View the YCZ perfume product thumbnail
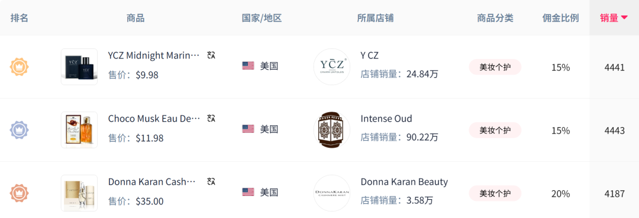This screenshot has height=218, width=639. [x=79, y=67]
